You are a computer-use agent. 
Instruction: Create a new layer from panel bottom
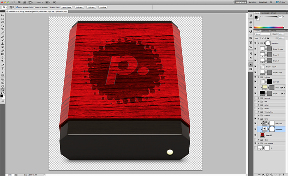click(279, 174)
